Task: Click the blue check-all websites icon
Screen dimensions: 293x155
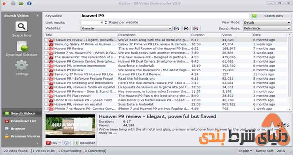Action: pyautogui.click(x=177, y=28)
